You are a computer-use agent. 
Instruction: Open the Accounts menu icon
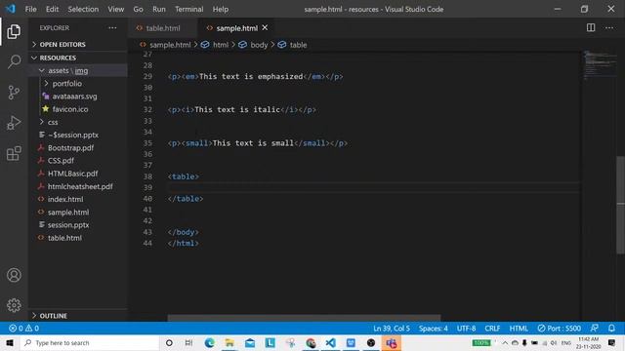(x=14, y=275)
